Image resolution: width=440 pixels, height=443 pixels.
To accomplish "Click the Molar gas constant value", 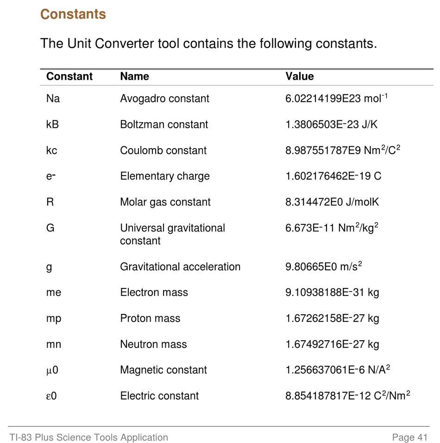I will (332, 202).
